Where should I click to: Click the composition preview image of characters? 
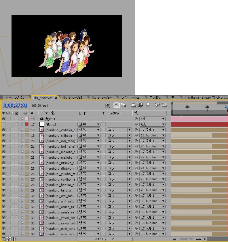point(67,46)
